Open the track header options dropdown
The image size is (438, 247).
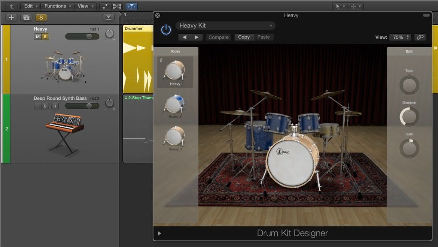click(x=109, y=18)
